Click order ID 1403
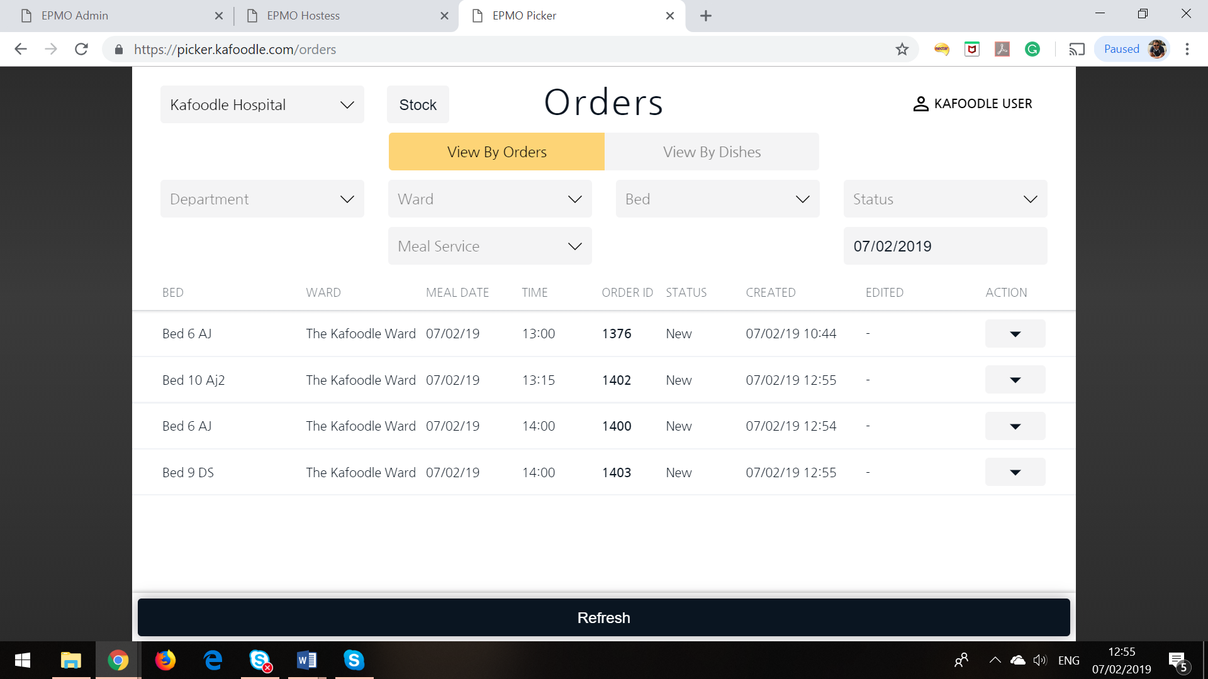 tap(617, 472)
